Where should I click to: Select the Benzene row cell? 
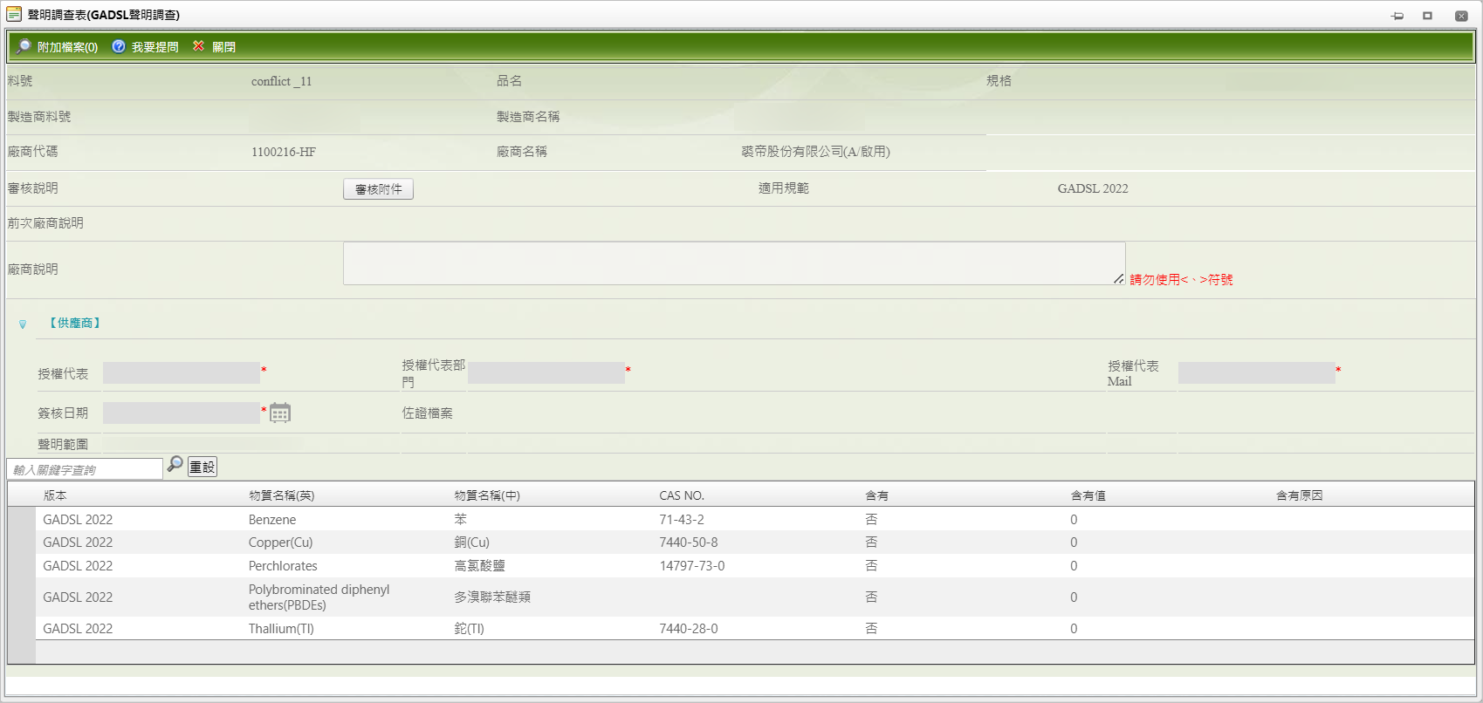click(272, 520)
